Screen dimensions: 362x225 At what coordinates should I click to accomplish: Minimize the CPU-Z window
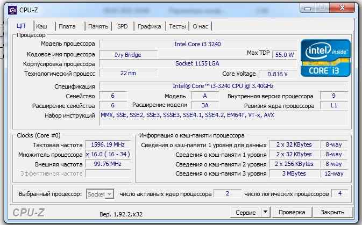[307, 9]
